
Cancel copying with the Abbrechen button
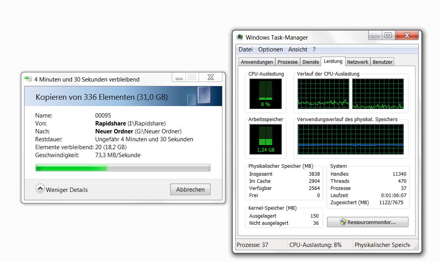(190, 190)
